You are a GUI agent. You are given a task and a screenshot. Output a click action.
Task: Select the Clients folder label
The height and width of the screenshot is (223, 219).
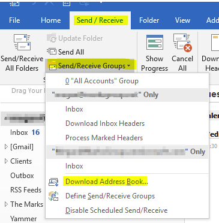coord(21,161)
